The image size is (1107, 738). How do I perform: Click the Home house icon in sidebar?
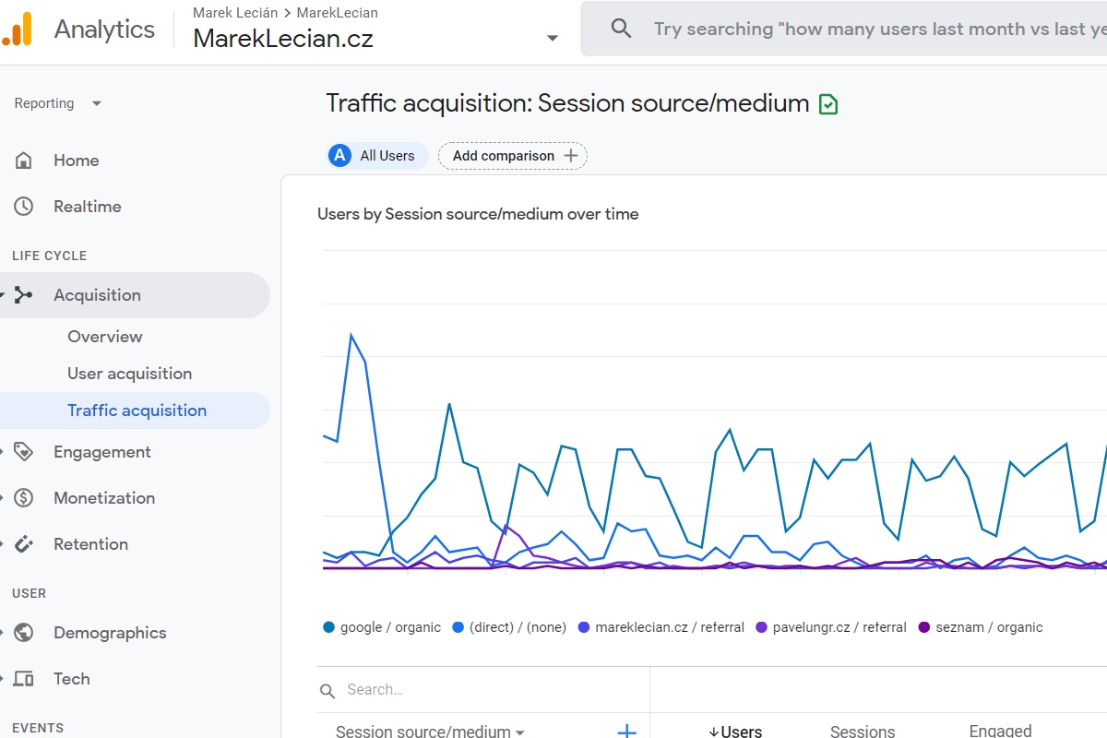[x=24, y=161]
